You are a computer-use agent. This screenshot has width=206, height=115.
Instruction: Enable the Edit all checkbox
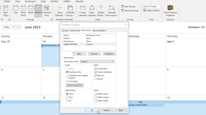(x=96, y=79)
